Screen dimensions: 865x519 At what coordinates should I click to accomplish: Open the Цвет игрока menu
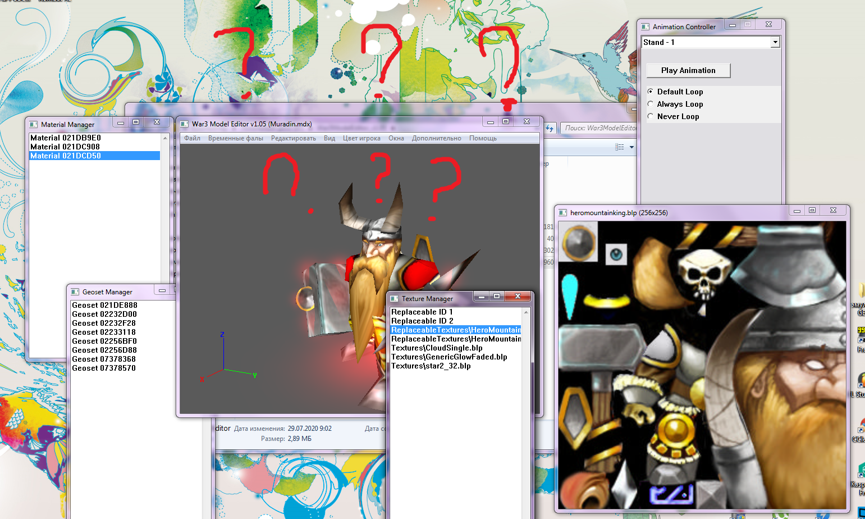point(361,138)
